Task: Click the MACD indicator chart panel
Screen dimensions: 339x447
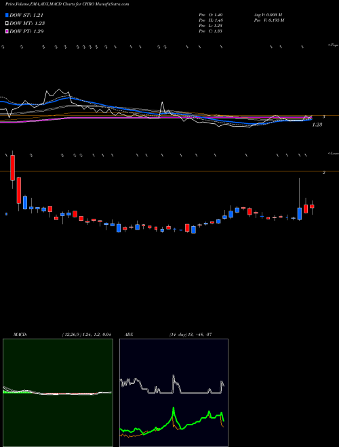Action: [58, 393]
